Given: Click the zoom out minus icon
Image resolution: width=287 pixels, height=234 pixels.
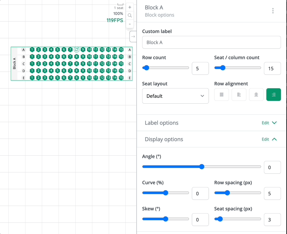Looking at the screenshot, I should pyautogui.click(x=130, y=24).
